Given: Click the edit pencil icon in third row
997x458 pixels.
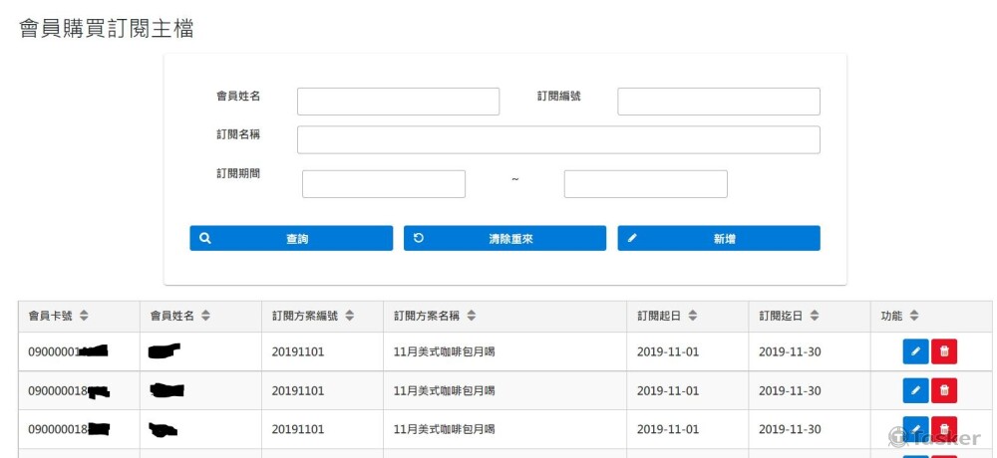Looking at the screenshot, I should (915, 428).
